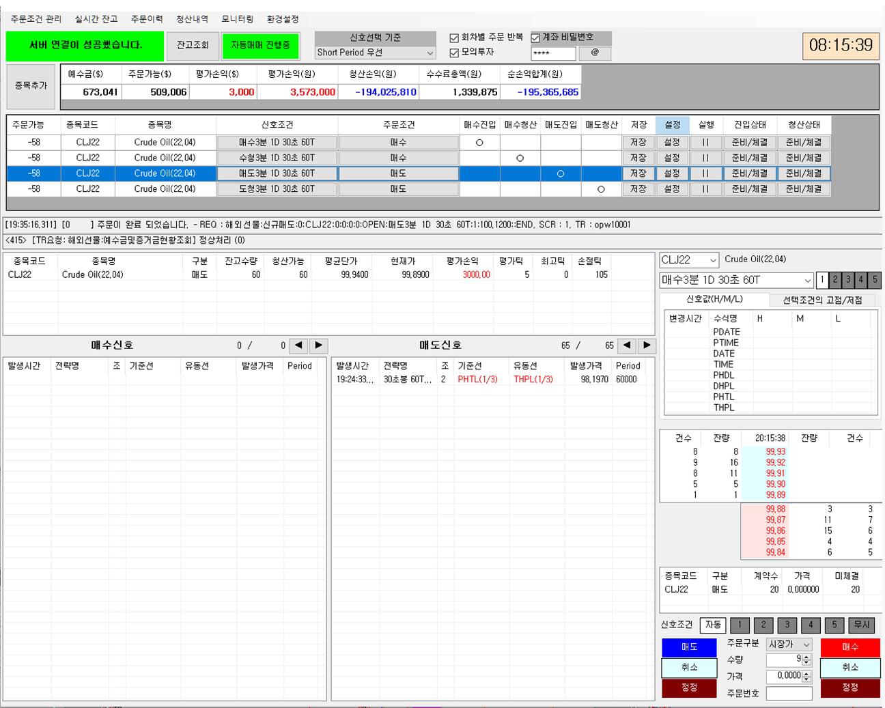Pause the 수청3분 1D 30초 60T row
This screenshot has height=708, width=885.
pyautogui.click(x=705, y=158)
